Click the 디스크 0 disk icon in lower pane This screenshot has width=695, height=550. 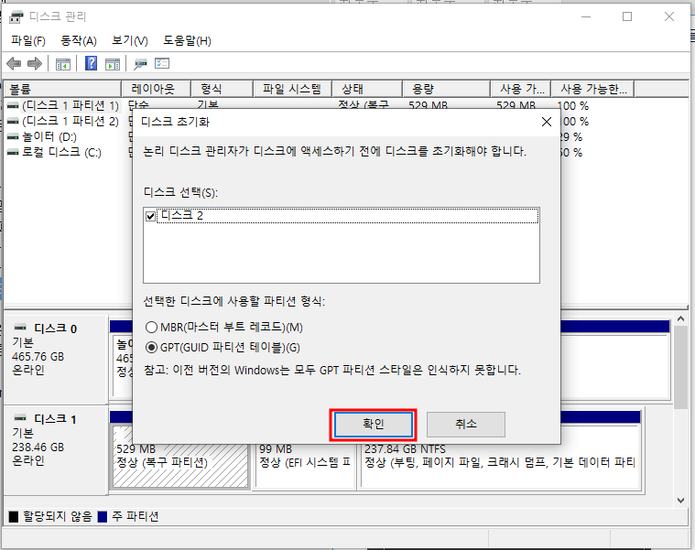click(x=20, y=328)
